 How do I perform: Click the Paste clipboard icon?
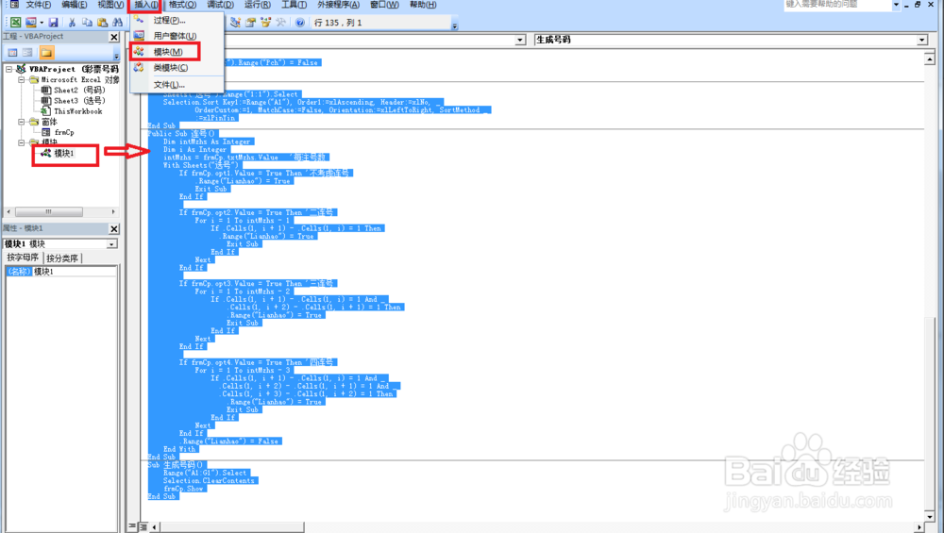pos(102,23)
